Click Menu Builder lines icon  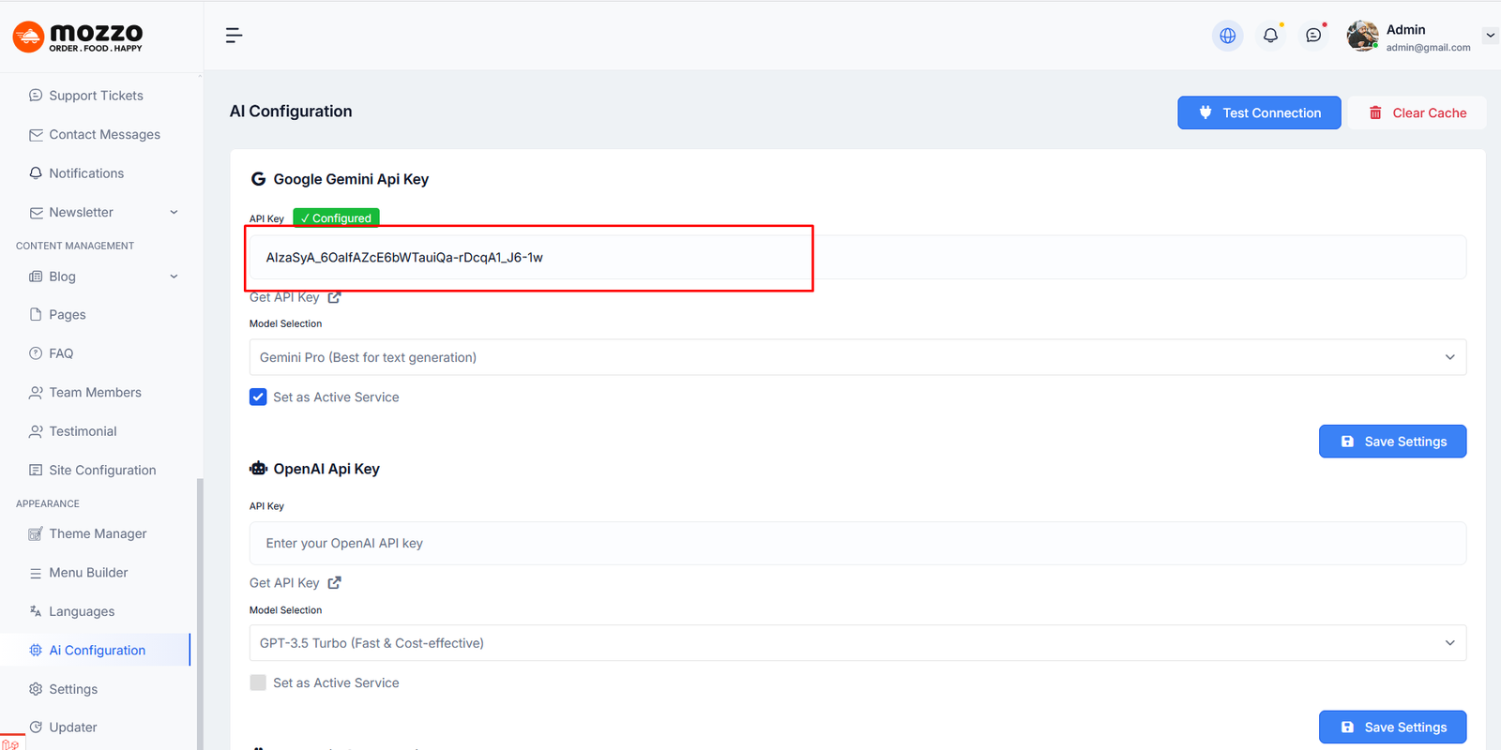[36, 573]
